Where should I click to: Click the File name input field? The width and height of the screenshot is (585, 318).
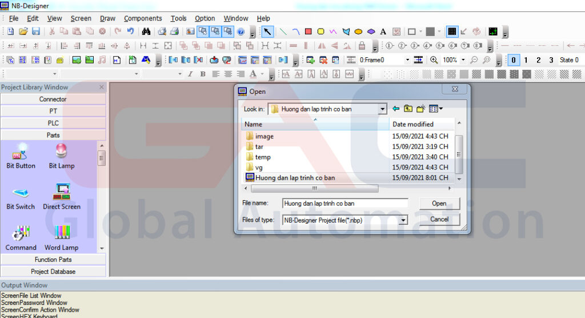point(345,203)
